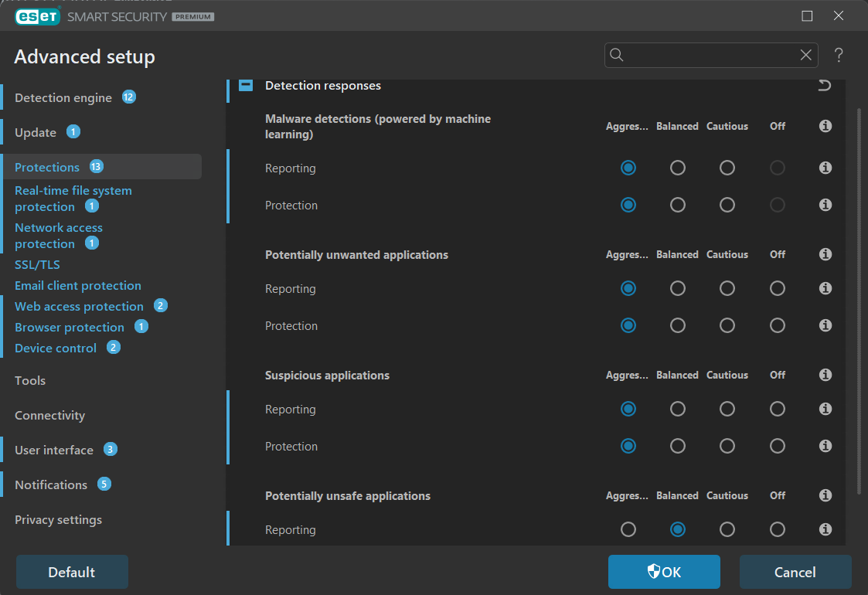
Task: Click the vertical scrollbar of settings panel
Action: pyautogui.click(x=859, y=301)
